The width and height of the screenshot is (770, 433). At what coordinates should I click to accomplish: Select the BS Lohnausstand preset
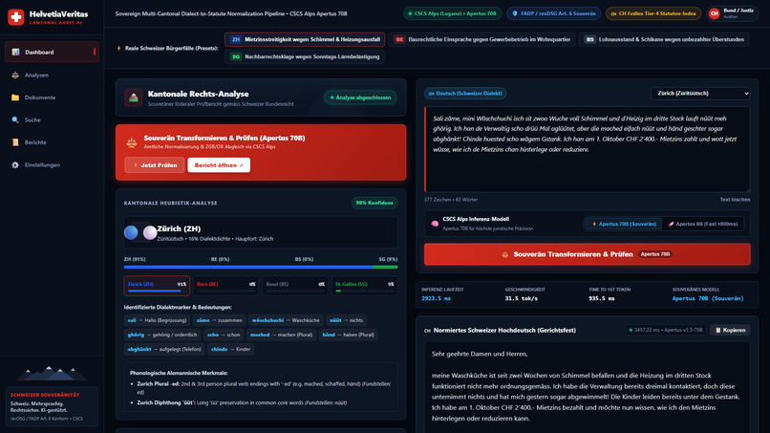[666, 39]
